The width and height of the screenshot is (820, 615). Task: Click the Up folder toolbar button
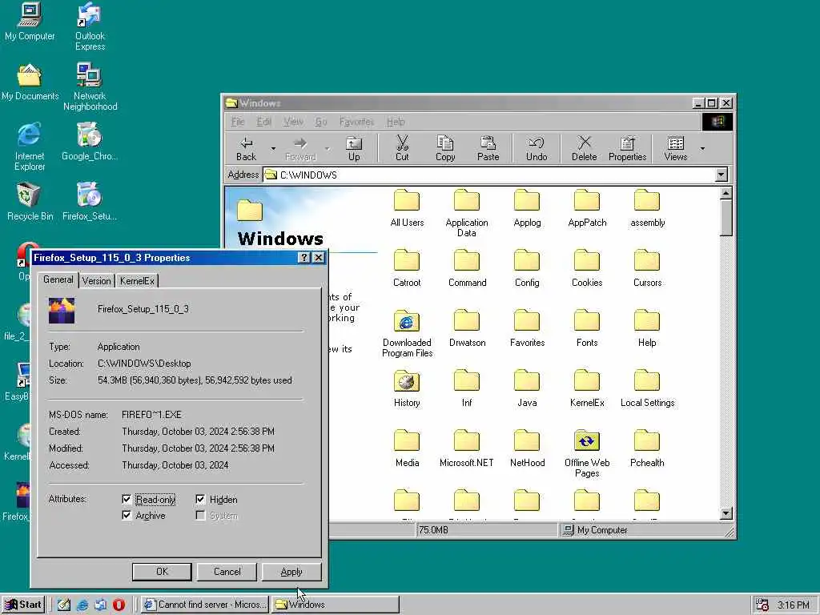(x=354, y=148)
